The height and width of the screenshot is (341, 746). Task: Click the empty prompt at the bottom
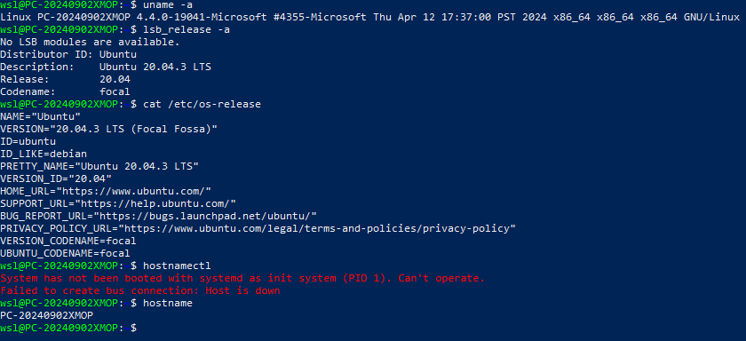(68, 329)
